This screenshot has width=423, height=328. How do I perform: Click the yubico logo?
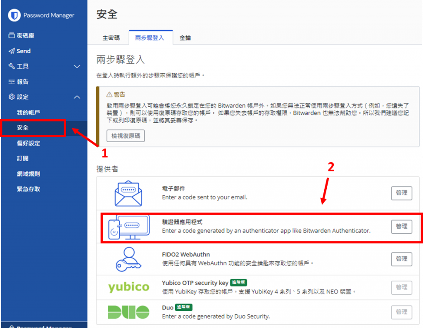click(x=129, y=287)
